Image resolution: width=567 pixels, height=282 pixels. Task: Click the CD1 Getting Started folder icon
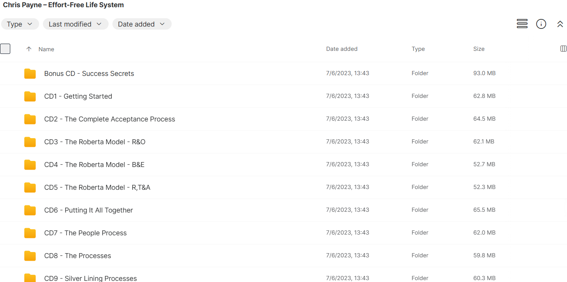pyautogui.click(x=30, y=96)
